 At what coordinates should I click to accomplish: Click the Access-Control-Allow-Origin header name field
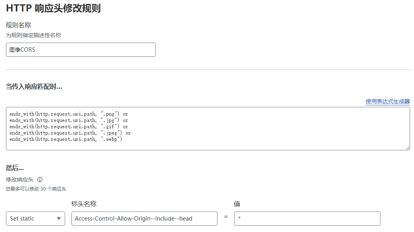click(x=144, y=219)
